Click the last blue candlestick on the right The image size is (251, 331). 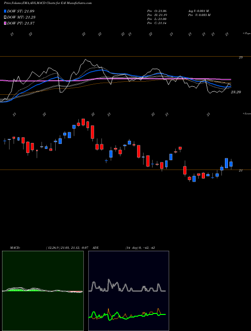click(x=231, y=164)
